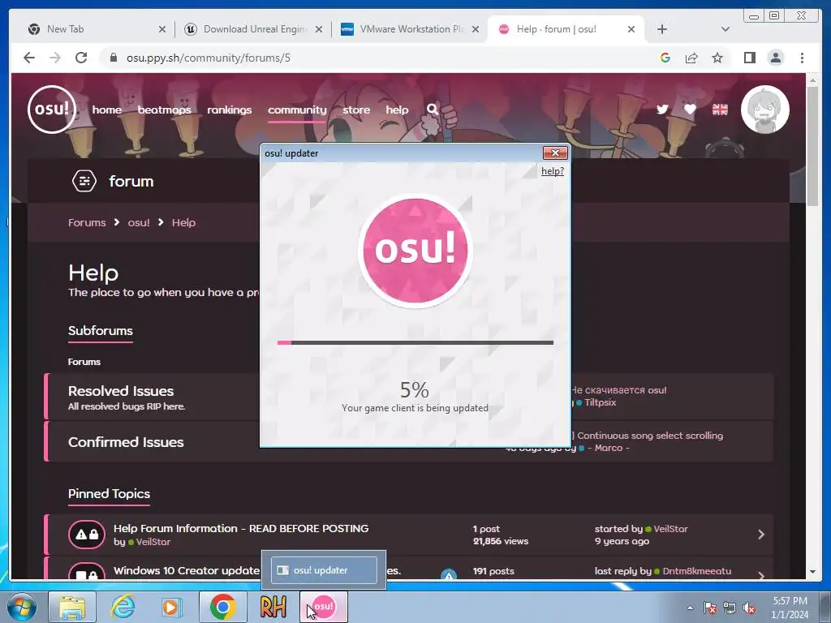Image resolution: width=831 pixels, height=623 pixels.
Task: Select osu! updater taskbar preview
Action: [324, 570]
